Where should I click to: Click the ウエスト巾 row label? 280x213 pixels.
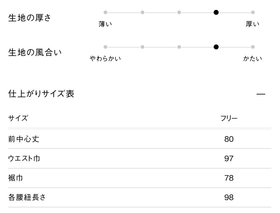pyautogui.click(x=24, y=159)
